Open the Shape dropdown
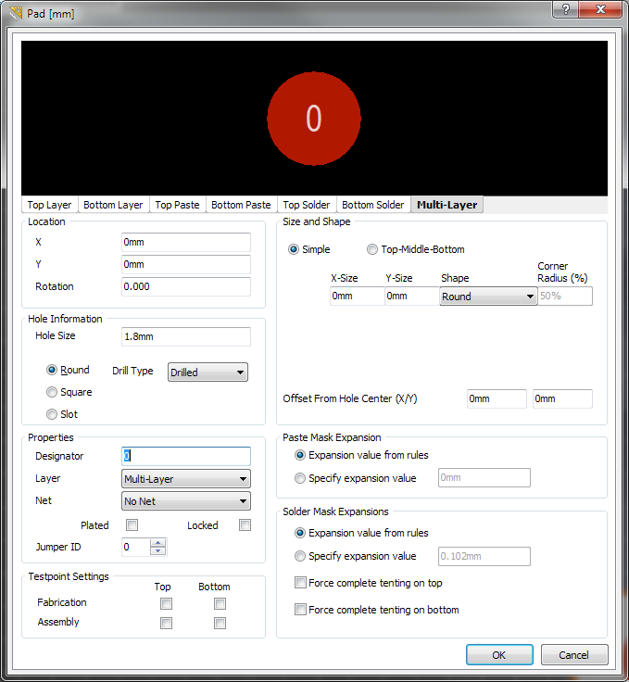The image size is (629, 682). [x=488, y=297]
